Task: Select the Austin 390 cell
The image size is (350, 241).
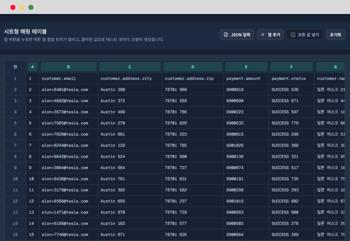Action: [x=130, y=90]
